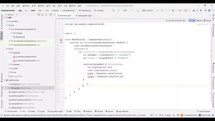Expand the manifests folder
The width and height of the screenshot is (215, 121).
[7, 22]
